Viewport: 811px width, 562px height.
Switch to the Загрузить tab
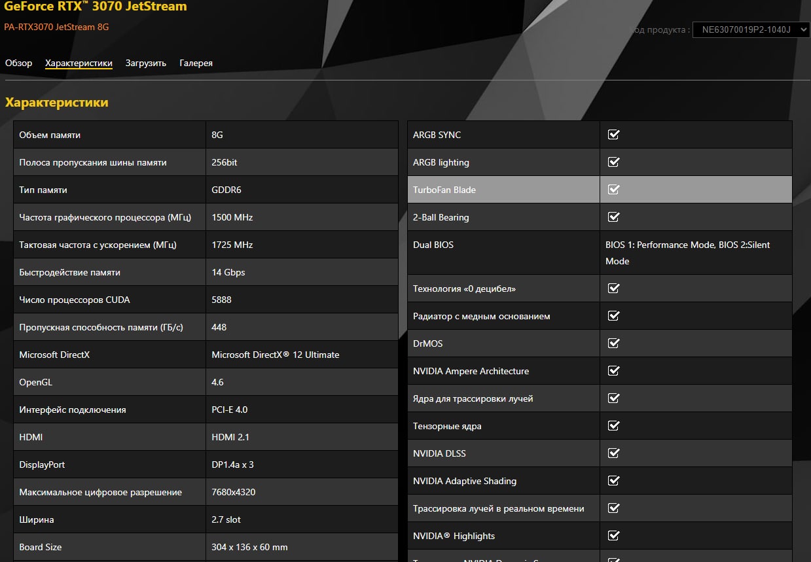coord(146,63)
